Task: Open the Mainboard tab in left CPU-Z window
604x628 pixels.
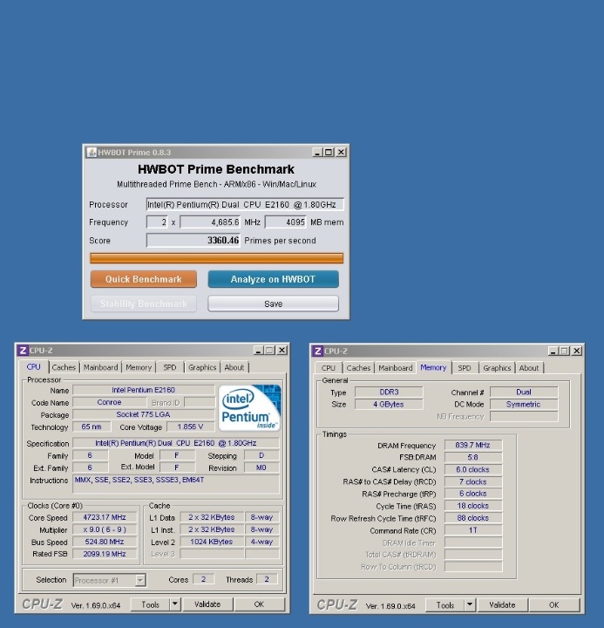Action: tap(101, 367)
